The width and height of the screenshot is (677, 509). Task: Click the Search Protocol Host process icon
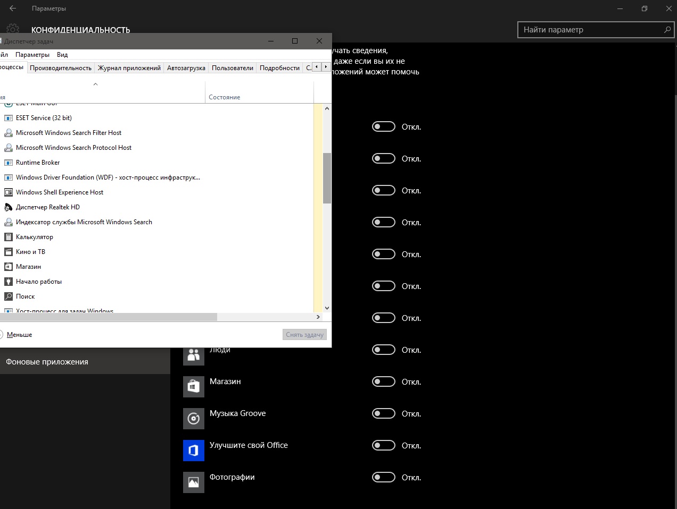coord(9,148)
